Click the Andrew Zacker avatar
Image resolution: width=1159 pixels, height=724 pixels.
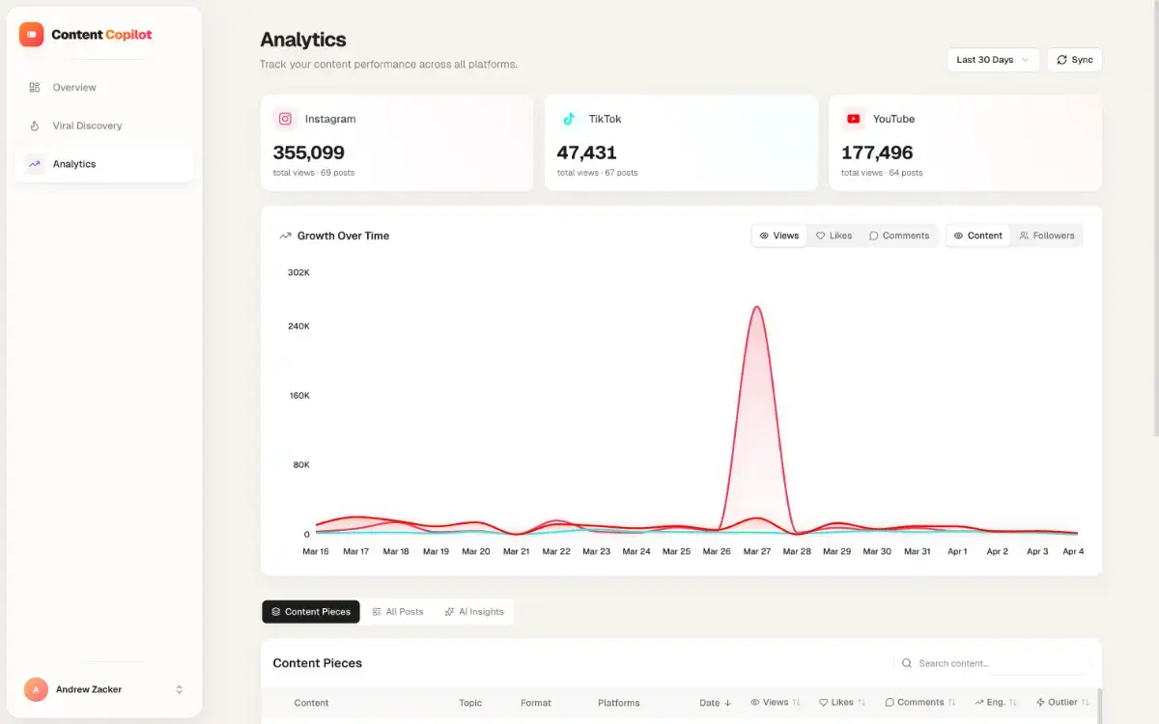tap(36, 689)
